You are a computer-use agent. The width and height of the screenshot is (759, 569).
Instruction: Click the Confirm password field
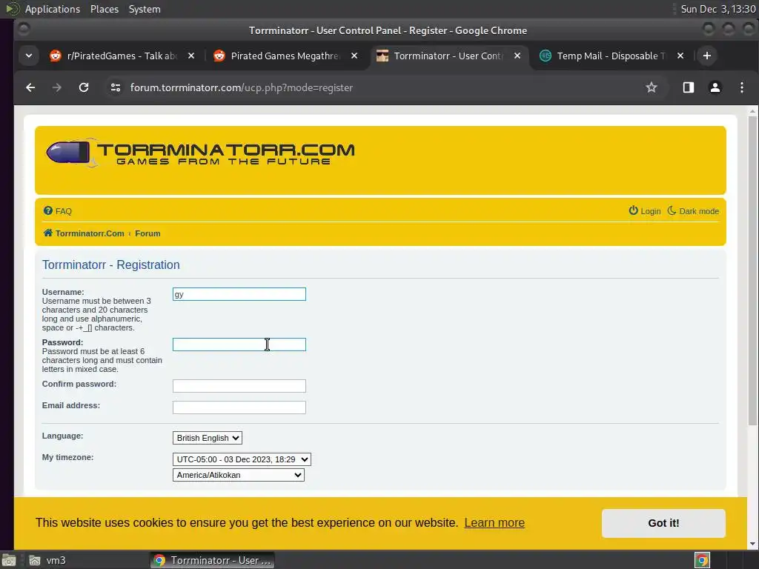[239, 385]
